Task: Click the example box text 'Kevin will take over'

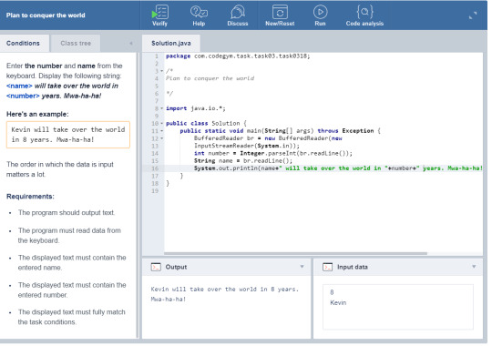Action: [x=68, y=135]
